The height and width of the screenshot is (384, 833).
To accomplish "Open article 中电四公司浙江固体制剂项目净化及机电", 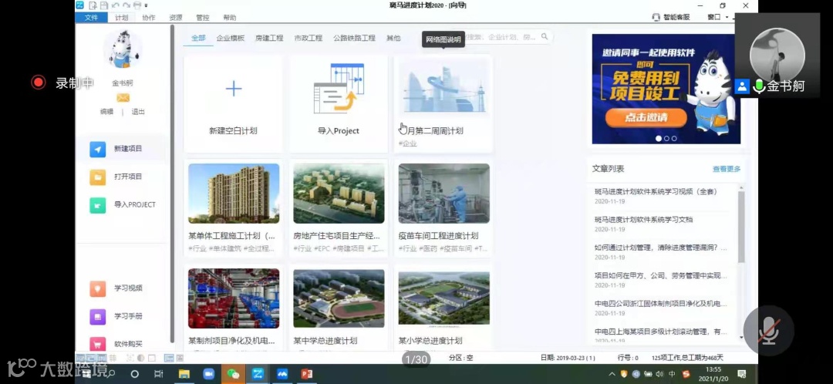I will [661, 304].
